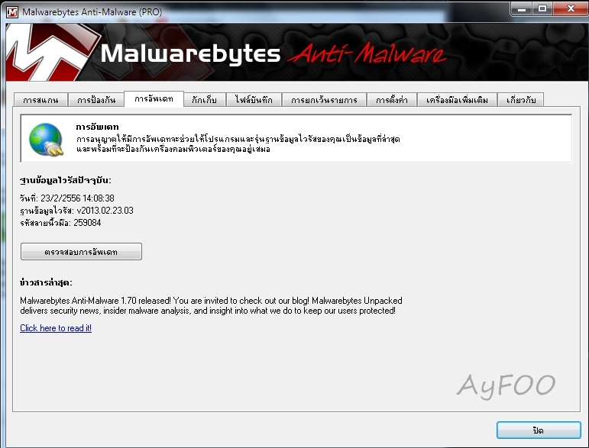The width and height of the screenshot is (589, 448).
Task: Click the ปิด button
Action: tap(539, 430)
